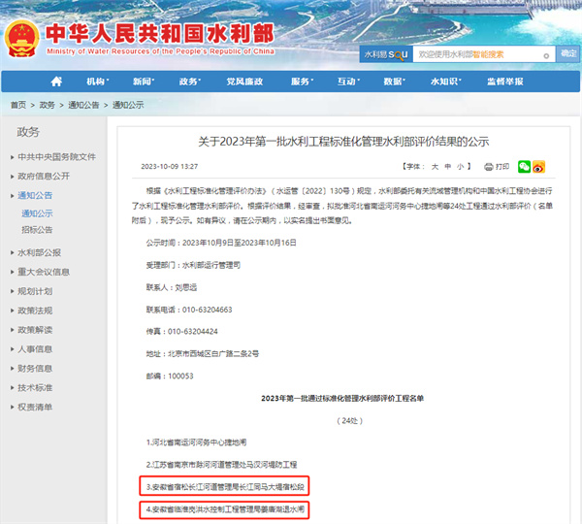
Task: Open 招标公告 link in sidebar
Action: pos(38,230)
